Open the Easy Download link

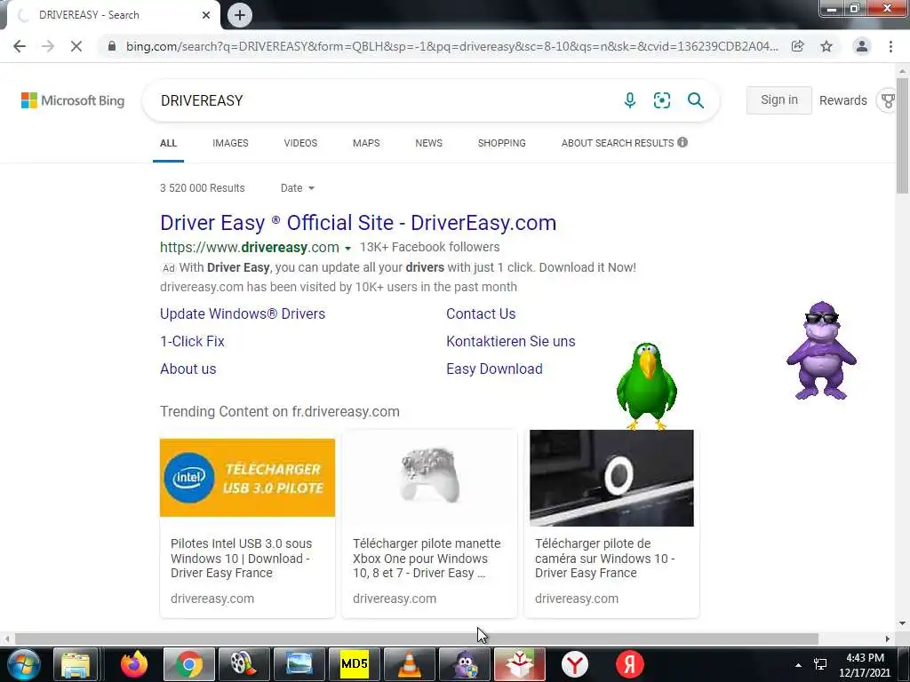click(494, 369)
